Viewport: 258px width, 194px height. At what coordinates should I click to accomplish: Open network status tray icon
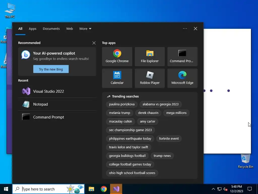[219, 189]
